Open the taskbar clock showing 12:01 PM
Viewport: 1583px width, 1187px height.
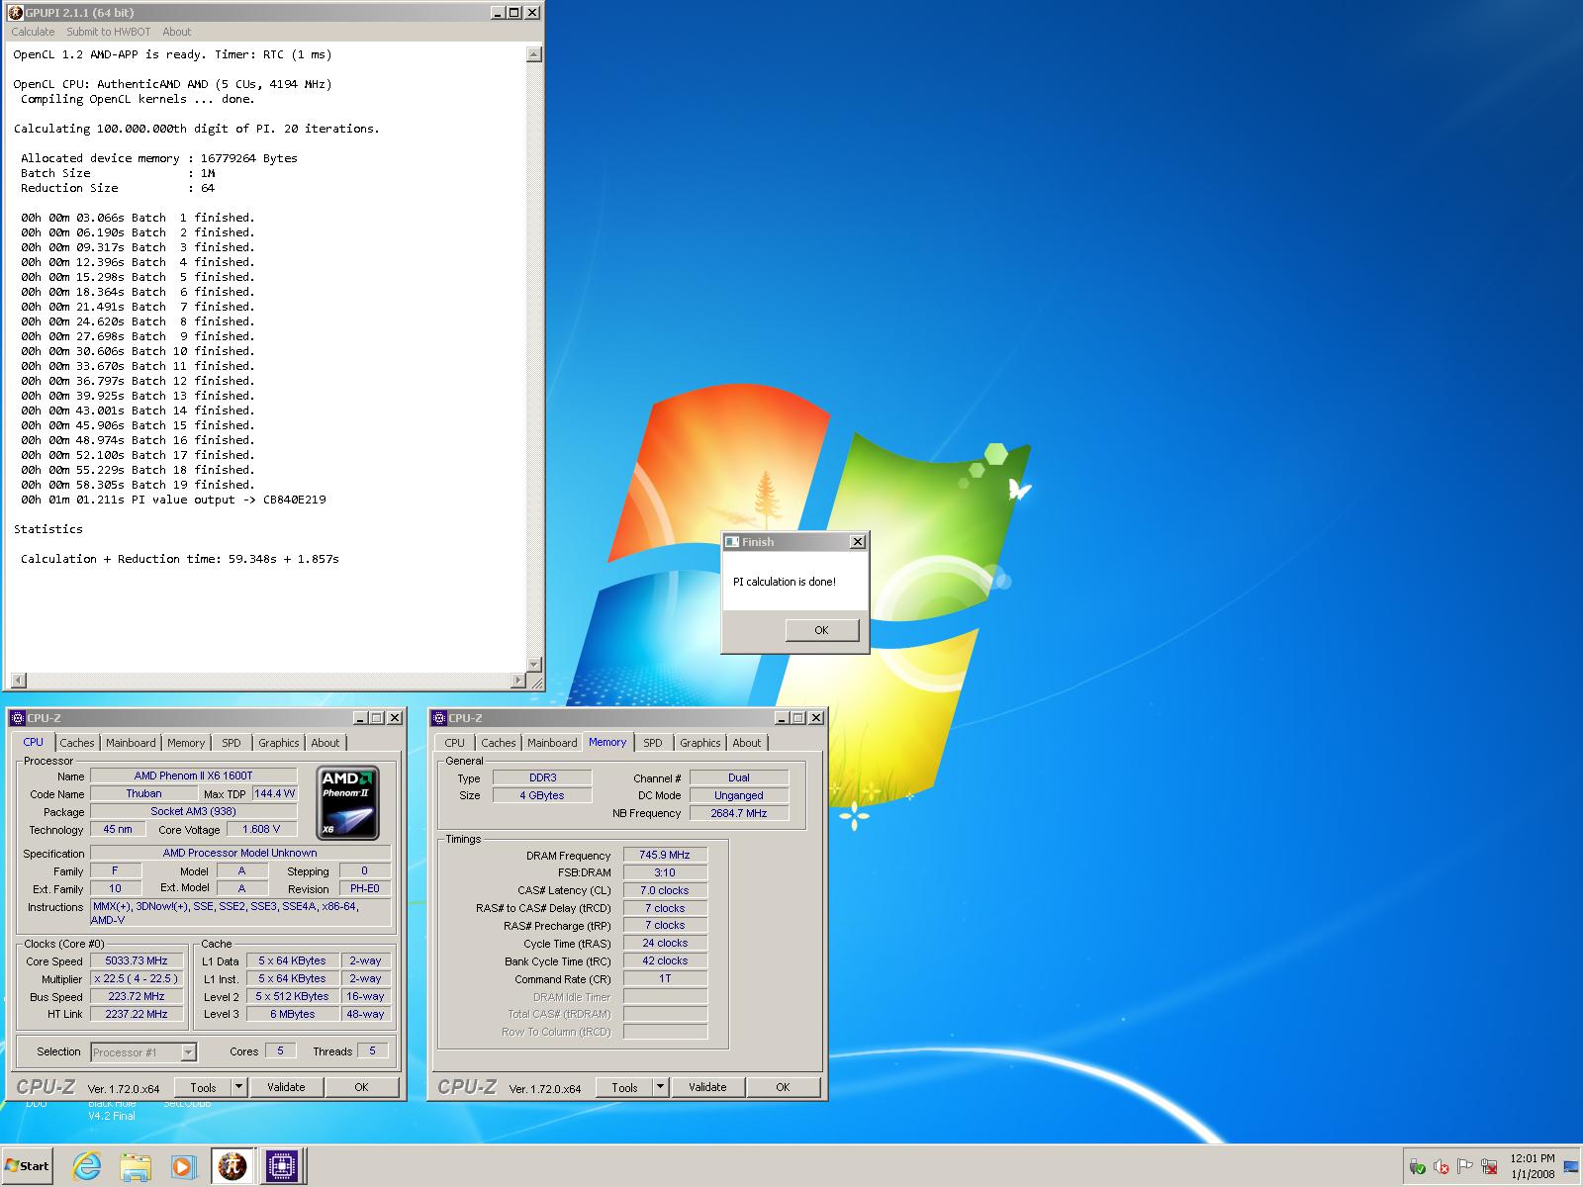pos(1532,1166)
